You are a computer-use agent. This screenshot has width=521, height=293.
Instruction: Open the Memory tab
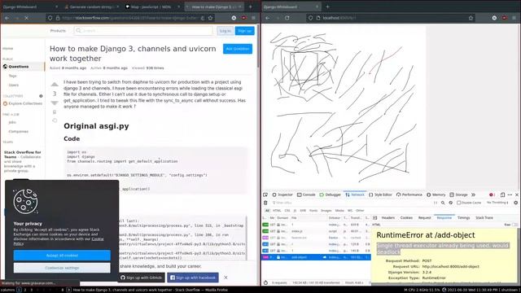[436, 195]
